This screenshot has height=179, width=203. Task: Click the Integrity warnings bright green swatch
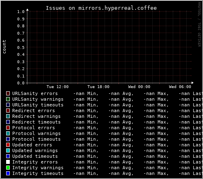click(x=8, y=168)
